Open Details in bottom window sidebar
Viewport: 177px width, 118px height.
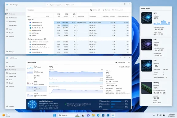pos(15,83)
